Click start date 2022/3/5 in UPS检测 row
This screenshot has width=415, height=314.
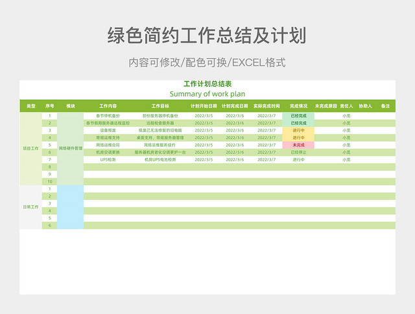tap(204, 160)
